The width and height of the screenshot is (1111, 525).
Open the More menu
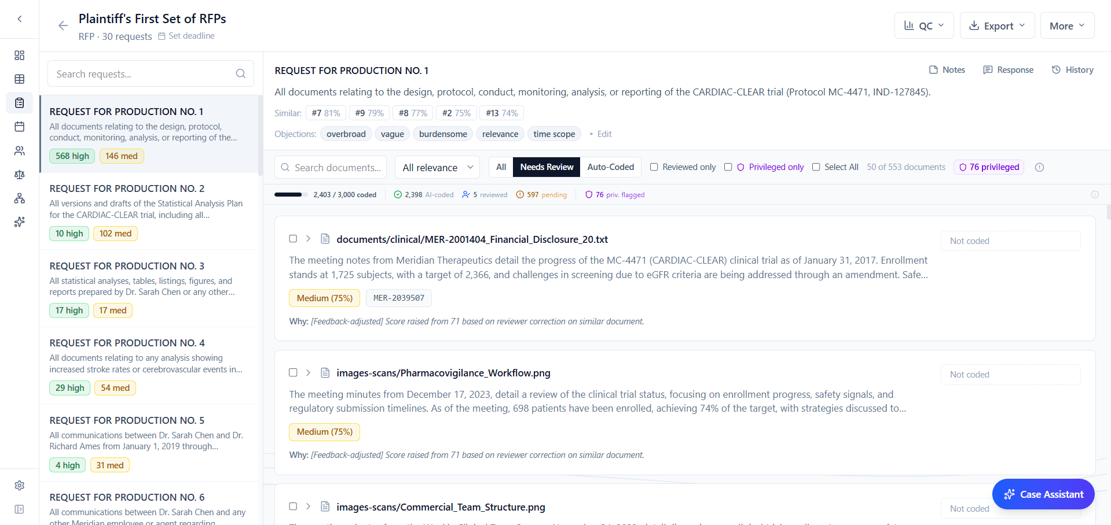tap(1067, 25)
